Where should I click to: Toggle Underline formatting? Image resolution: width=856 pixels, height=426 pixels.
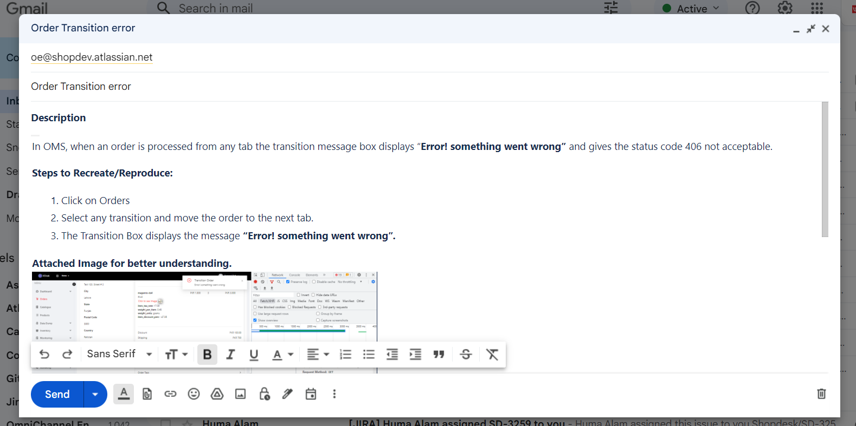point(254,354)
